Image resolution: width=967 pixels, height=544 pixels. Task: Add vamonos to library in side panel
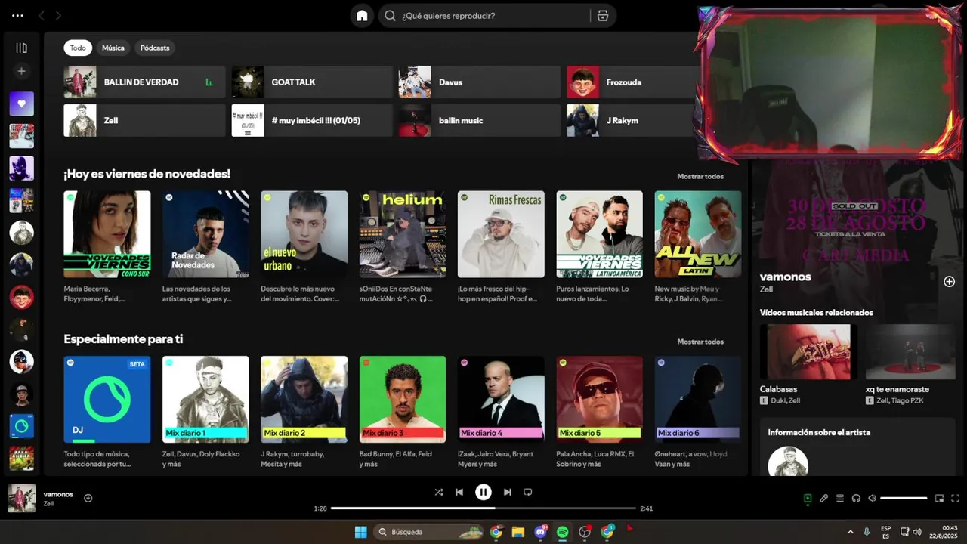point(949,282)
